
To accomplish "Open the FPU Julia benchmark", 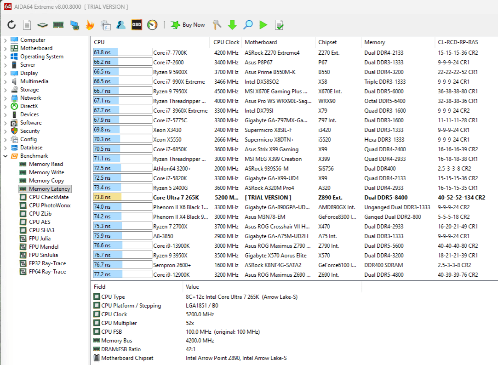I will click(x=40, y=239).
